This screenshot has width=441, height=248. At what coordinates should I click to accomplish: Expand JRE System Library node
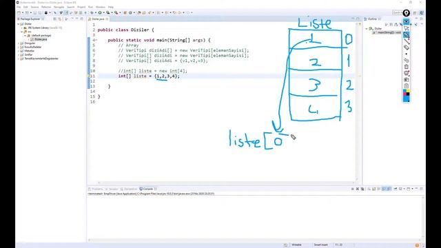(x=22, y=28)
